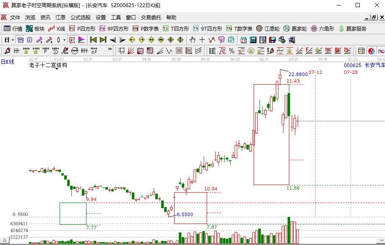Open the 板块 sector view

(x=35, y=29)
